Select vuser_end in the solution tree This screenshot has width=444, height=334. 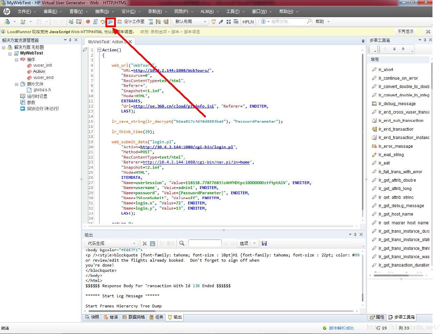click(x=43, y=78)
